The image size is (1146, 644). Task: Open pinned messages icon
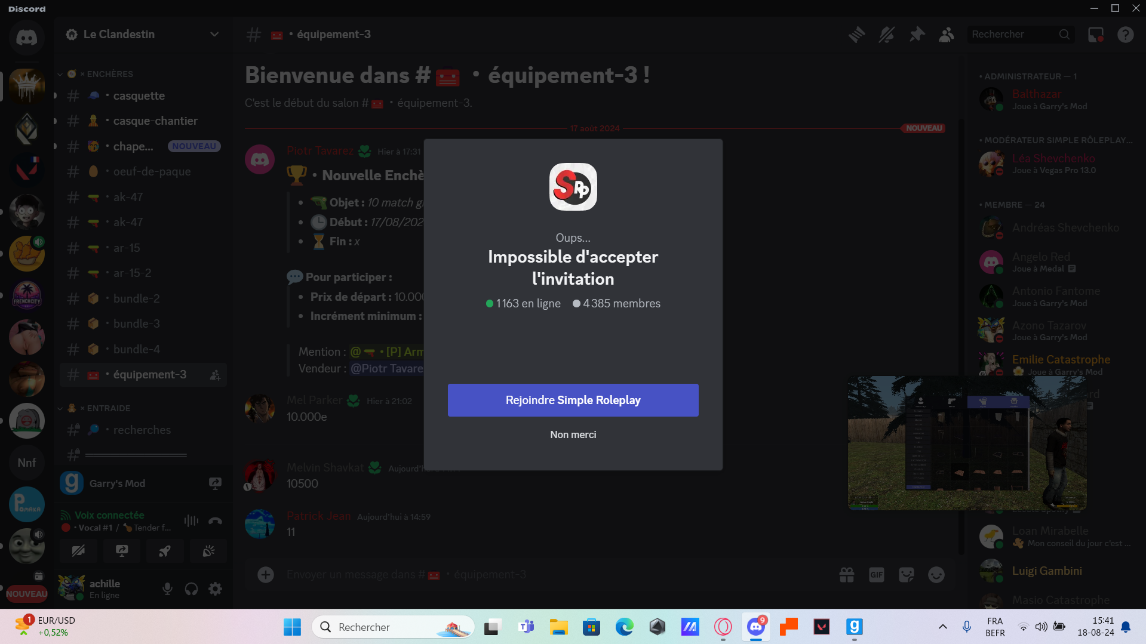click(917, 35)
